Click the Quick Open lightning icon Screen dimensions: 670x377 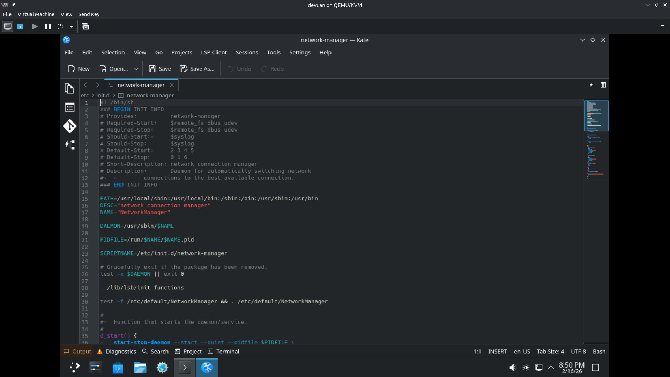tap(591, 85)
